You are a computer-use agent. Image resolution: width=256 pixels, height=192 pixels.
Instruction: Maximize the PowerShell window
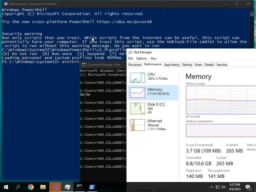[x=236, y=4]
